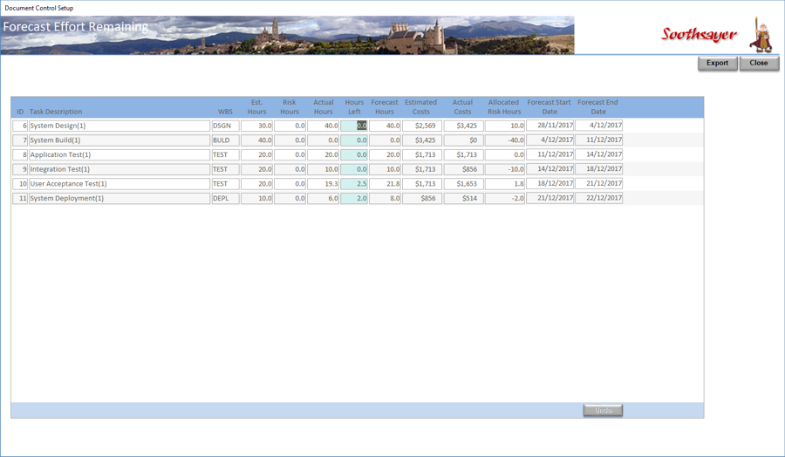Click Actual Hours 19.3 cell
Screen dimensions: 785x457
(x=324, y=184)
